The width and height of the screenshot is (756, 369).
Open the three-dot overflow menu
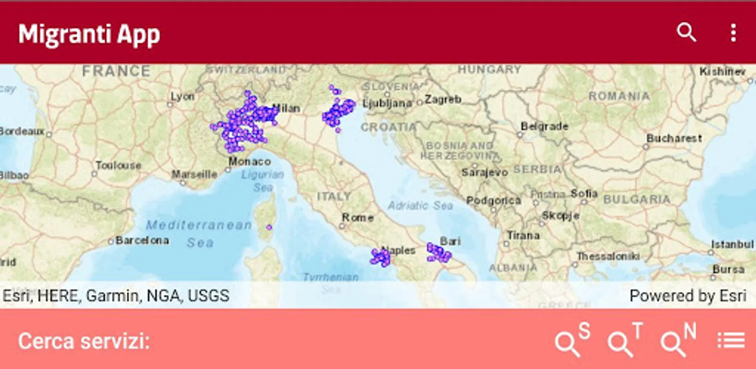(733, 33)
